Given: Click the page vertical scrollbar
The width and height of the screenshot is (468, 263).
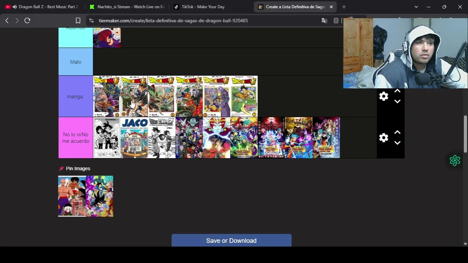Looking at the screenshot, I should click(x=465, y=134).
